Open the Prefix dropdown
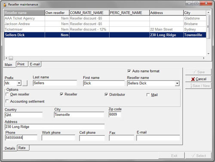Image resolution: width=215 pixels, height=162 pixels. (19, 83)
